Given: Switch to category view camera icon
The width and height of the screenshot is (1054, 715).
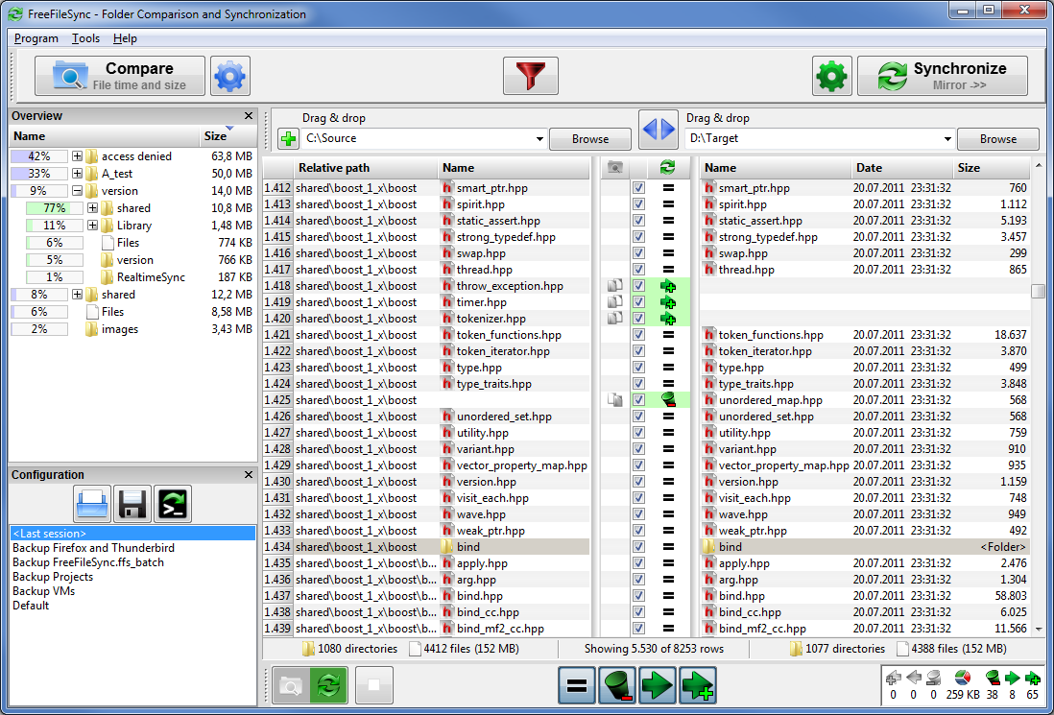Looking at the screenshot, I should tap(291, 685).
